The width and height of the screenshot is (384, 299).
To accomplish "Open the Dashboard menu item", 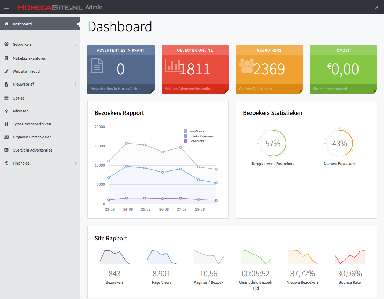I will [22, 24].
